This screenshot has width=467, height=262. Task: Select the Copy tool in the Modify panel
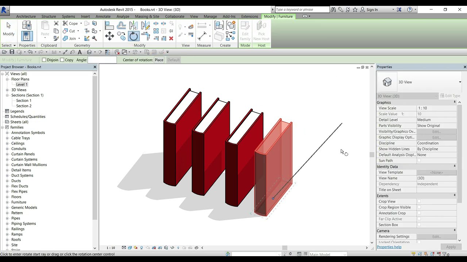click(x=121, y=36)
